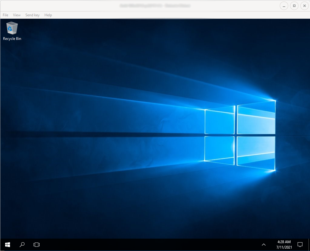Open Task View from the taskbar
Screen dimensions: 310x251
[37, 245]
